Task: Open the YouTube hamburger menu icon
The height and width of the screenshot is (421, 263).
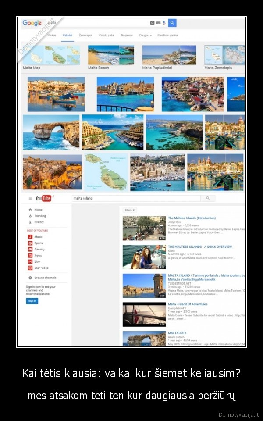Action: 29,198
